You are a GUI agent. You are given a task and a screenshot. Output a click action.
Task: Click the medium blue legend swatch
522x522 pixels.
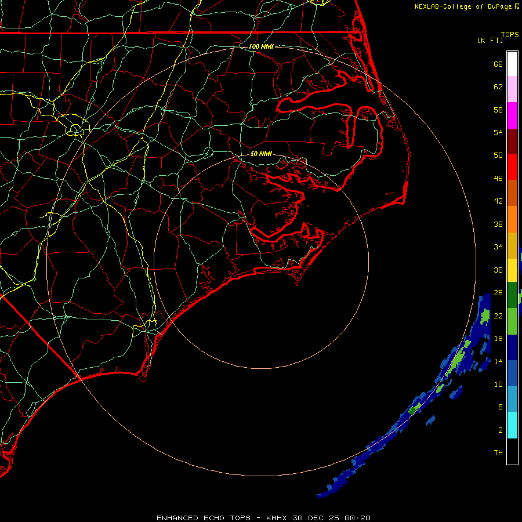tap(512, 373)
